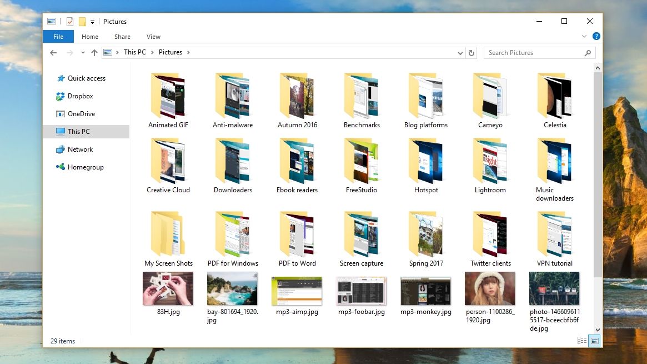Navigate to This PC via the breadcrumb
The height and width of the screenshot is (364, 647).
[x=134, y=52]
